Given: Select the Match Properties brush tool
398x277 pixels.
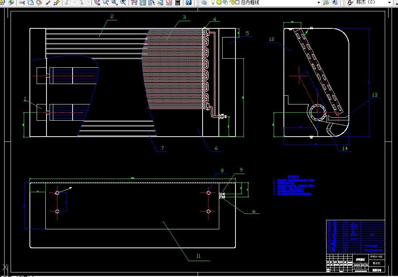Looking at the screenshot, I should pyautogui.click(x=48, y=3).
